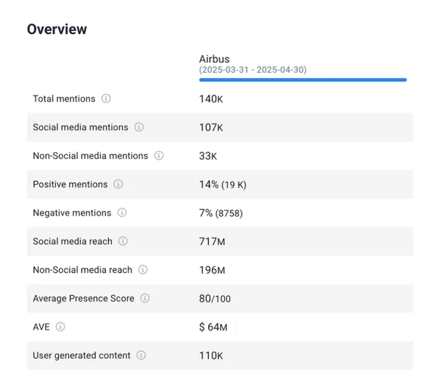Click the 717M social media reach value
This screenshot has height=379, width=445.
(x=212, y=242)
